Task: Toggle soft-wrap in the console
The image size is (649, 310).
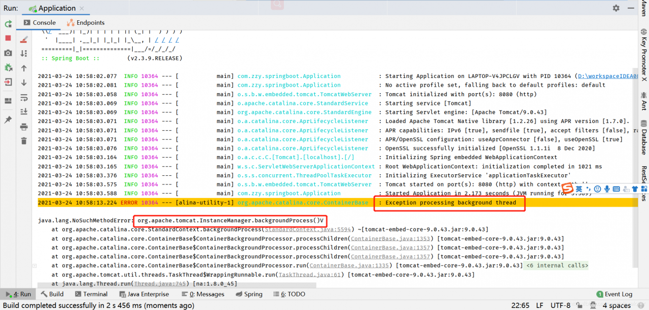Action: pyautogui.click(x=24, y=97)
